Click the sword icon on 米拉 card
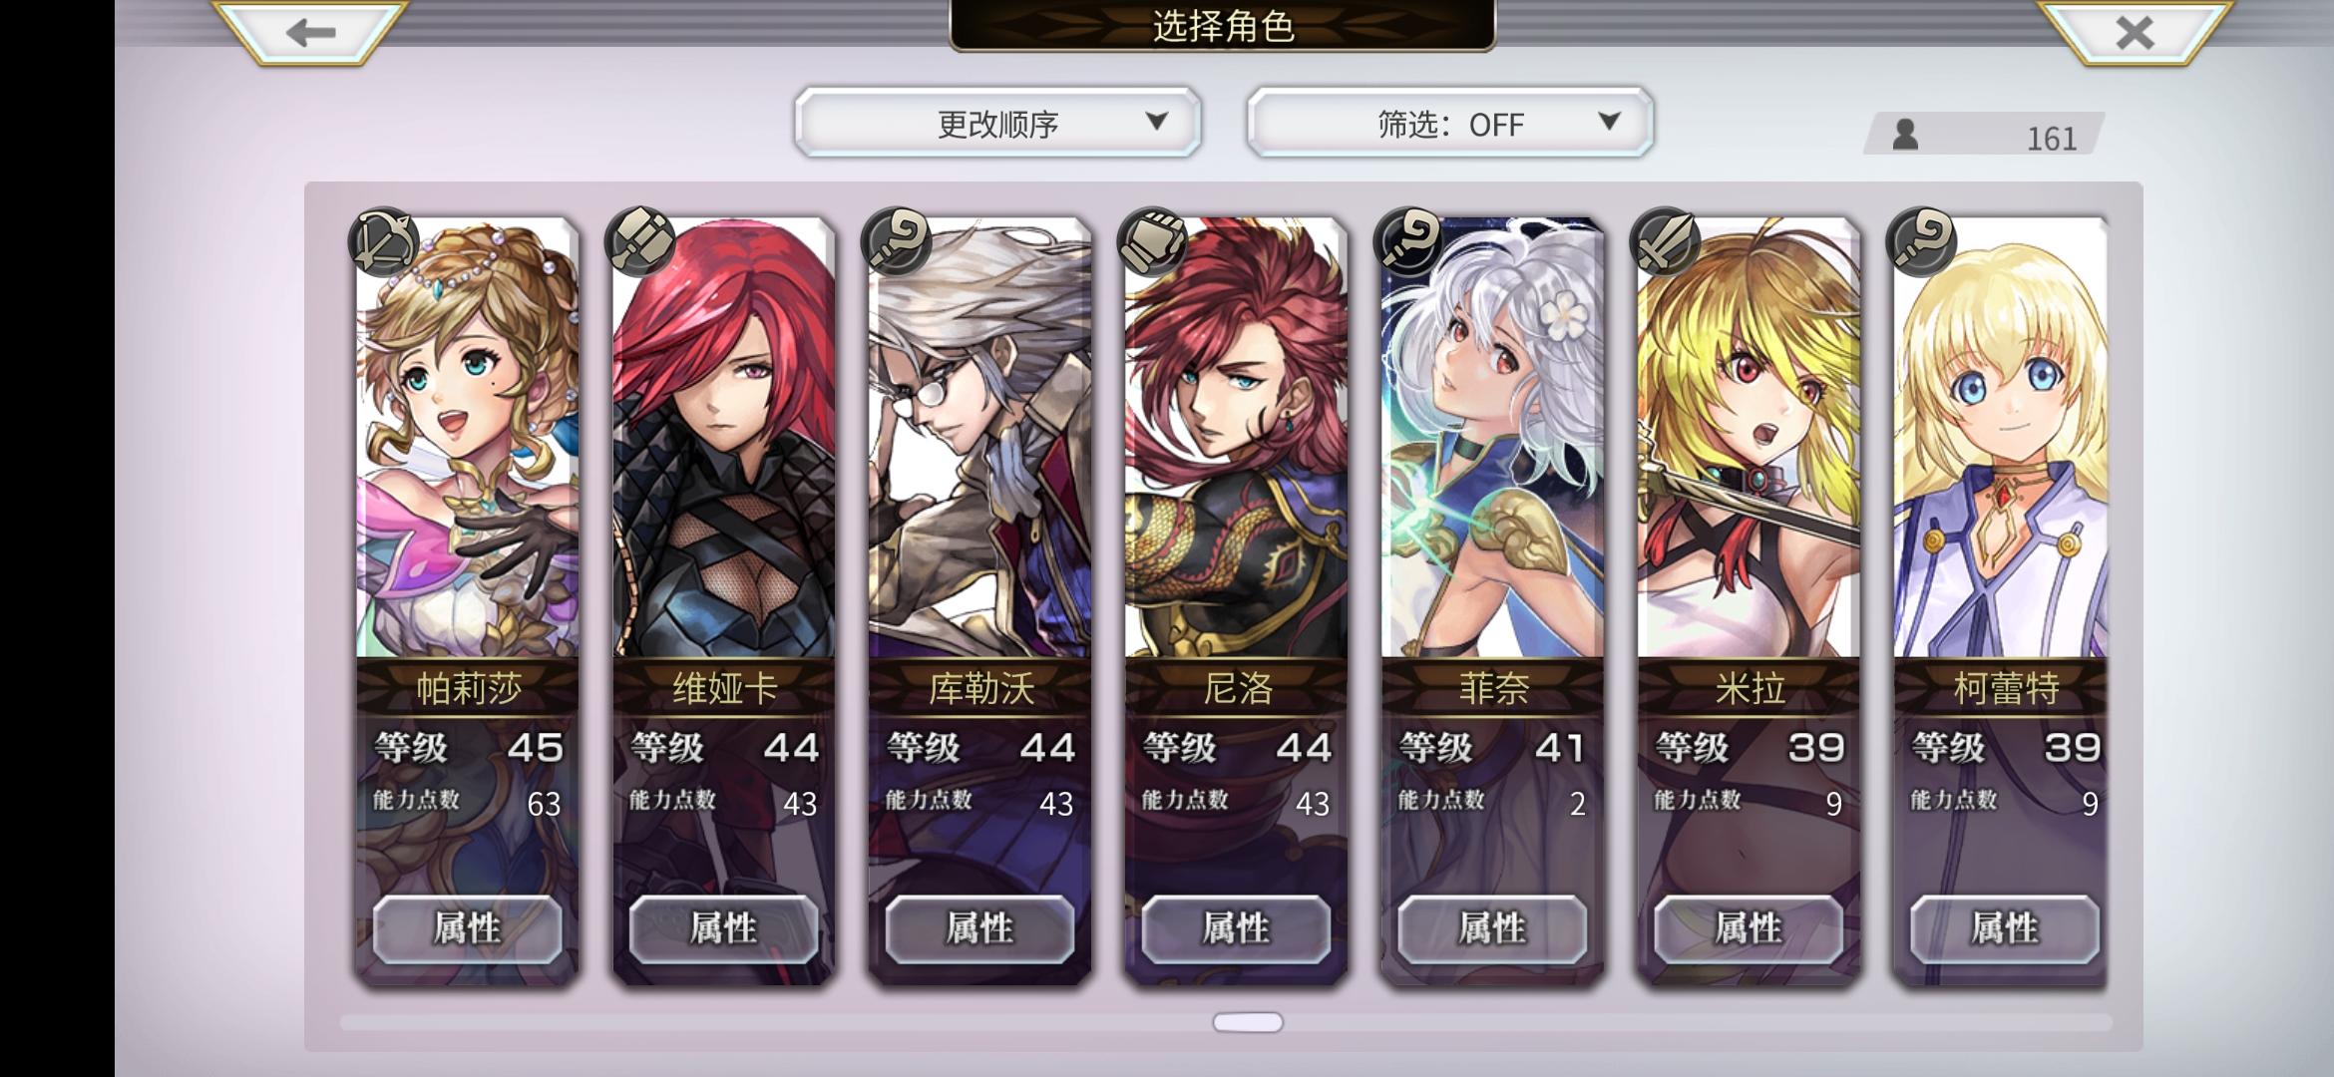The height and width of the screenshot is (1077, 2334). click(1665, 241)
